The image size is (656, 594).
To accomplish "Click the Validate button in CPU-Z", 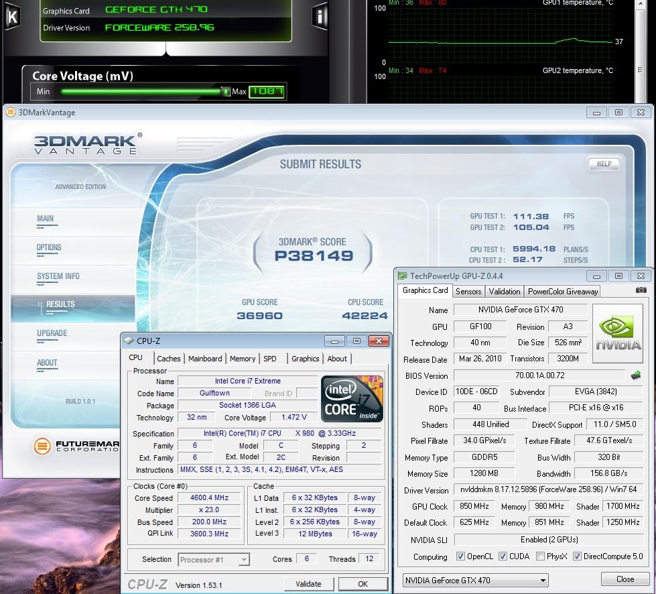I will coord(308,584).
